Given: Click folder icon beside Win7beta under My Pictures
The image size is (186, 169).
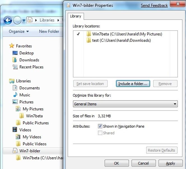Looking at the screenshot, I should [22, 116].
